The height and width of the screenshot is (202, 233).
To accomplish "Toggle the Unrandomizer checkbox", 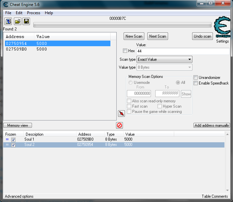I will [196, 78].
